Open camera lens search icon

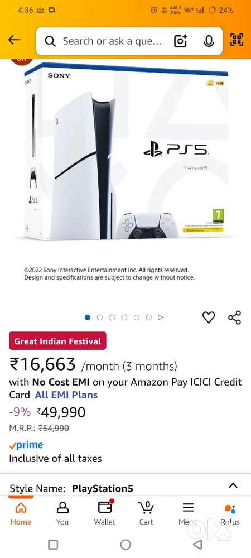[180, 41]
